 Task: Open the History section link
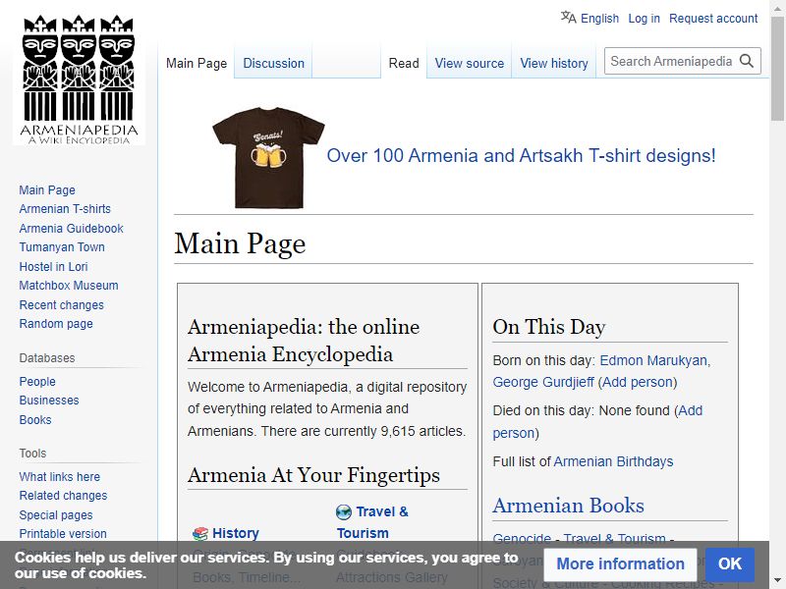[236, 533]
